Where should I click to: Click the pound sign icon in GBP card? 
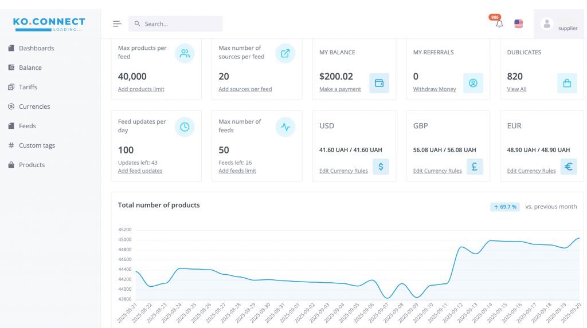[x=475, y=167]
